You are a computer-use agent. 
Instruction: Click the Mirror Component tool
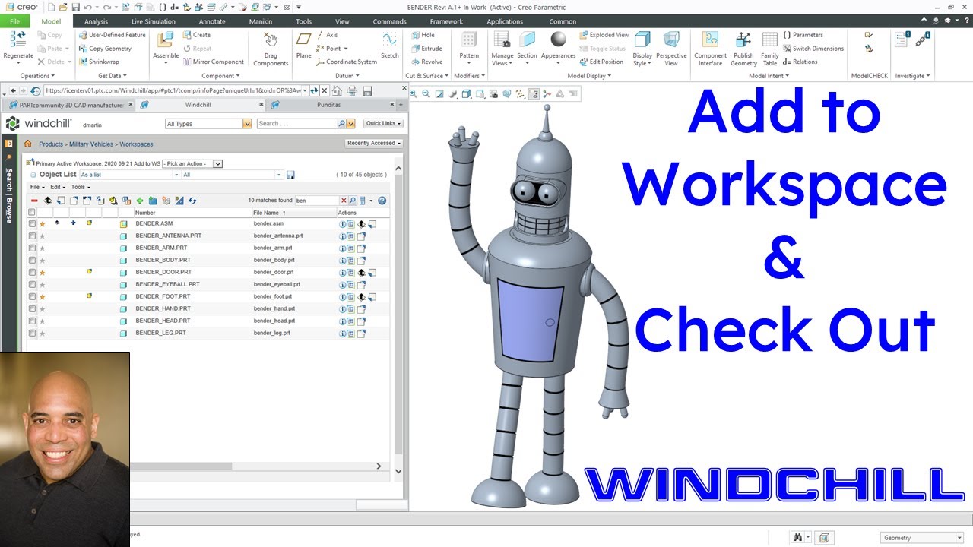214,62
